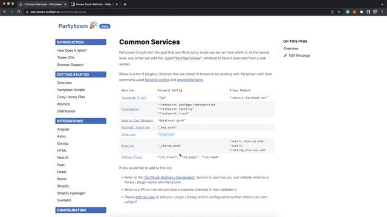Click the share icon in address bar
Viewport: 387px width, 217px height.
(332, 12)
